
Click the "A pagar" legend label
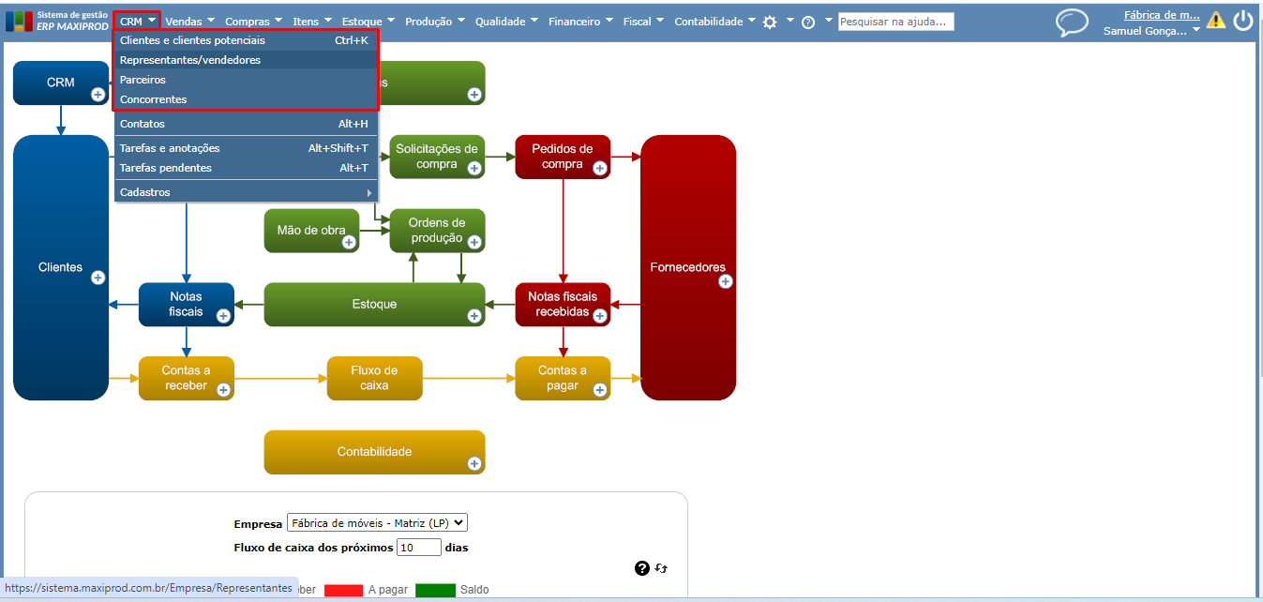pos(387,590)
